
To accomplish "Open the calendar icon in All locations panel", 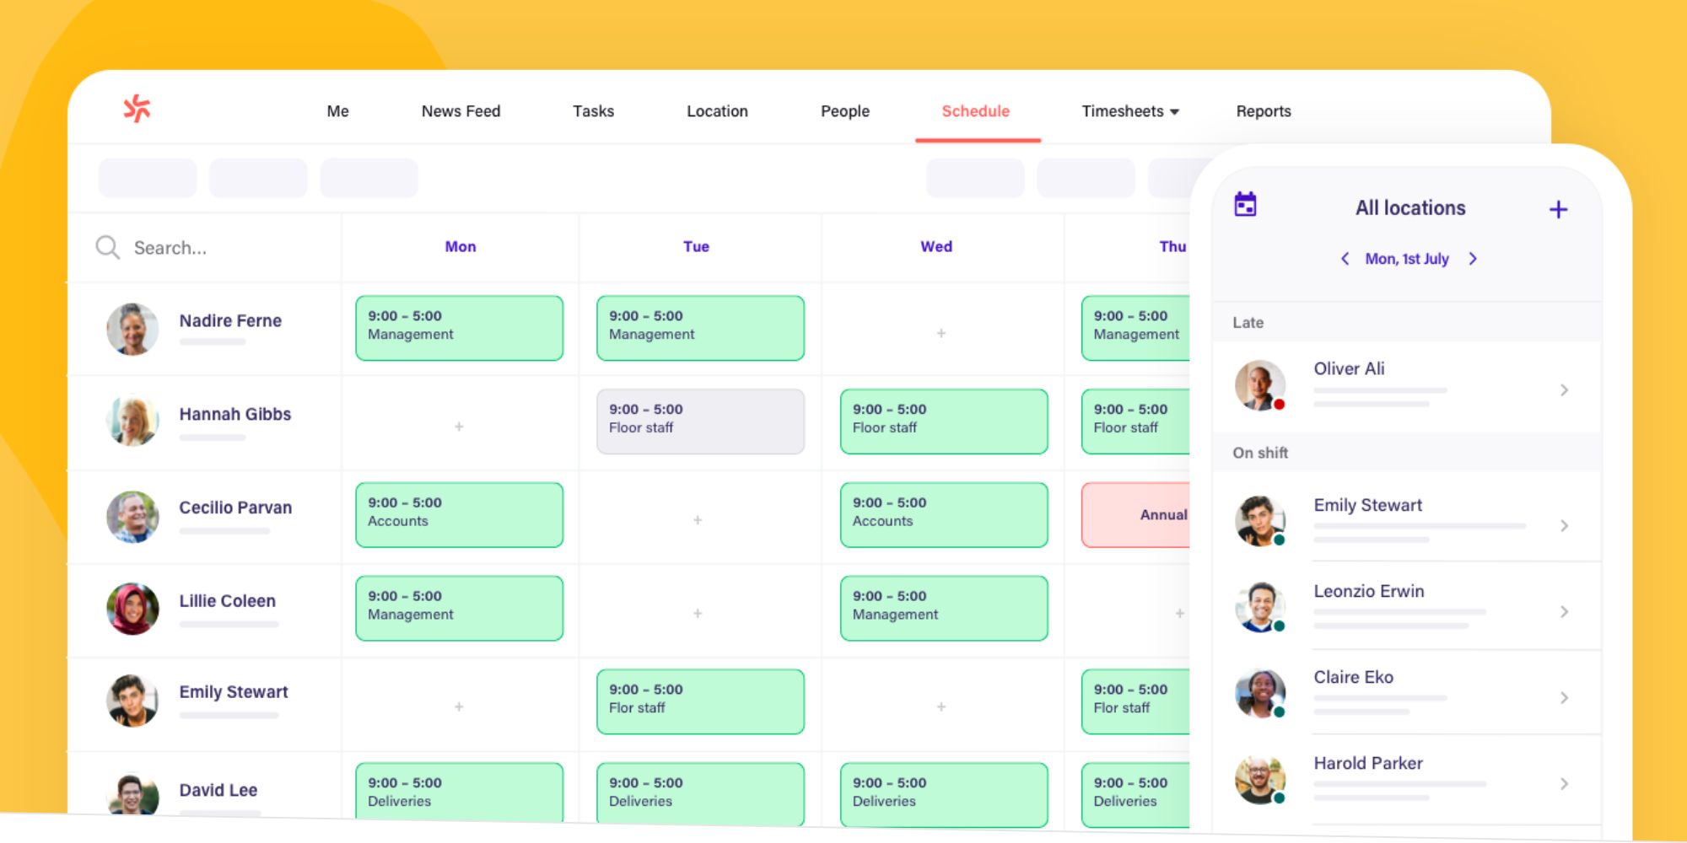I will (x=1245, y=205).
